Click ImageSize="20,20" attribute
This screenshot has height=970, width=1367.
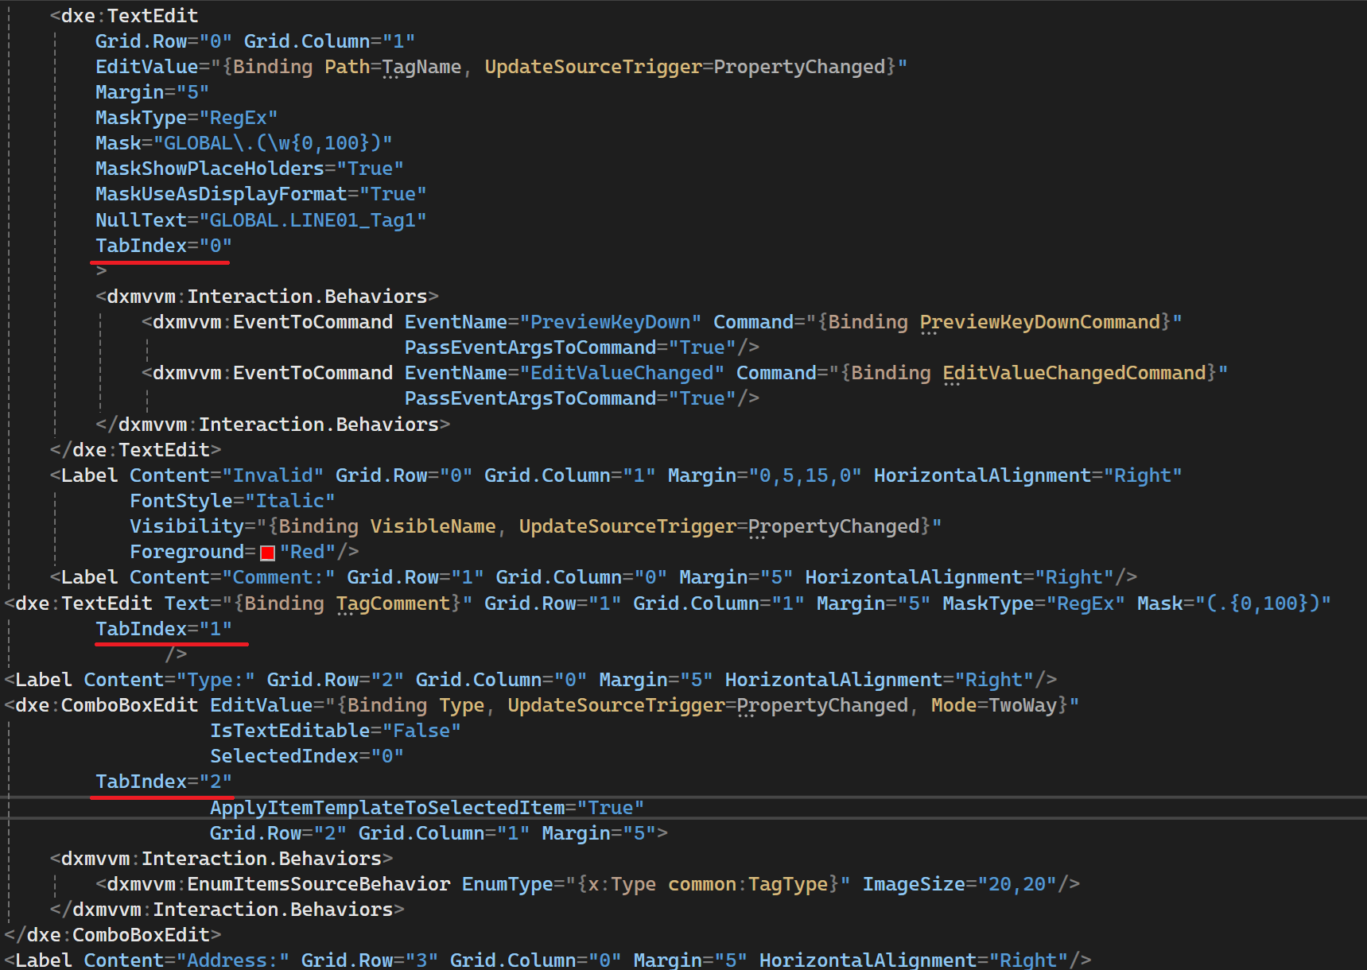[960, 884]
